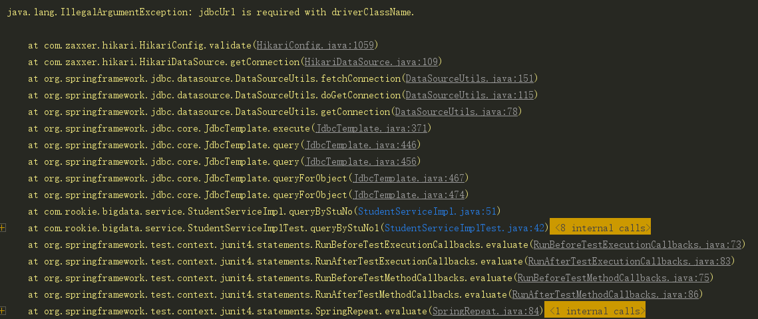This screenshot has height=319, width=758.
Task: Click plus icon beside queryByStuNo1 line
Action: coord(3,228)
